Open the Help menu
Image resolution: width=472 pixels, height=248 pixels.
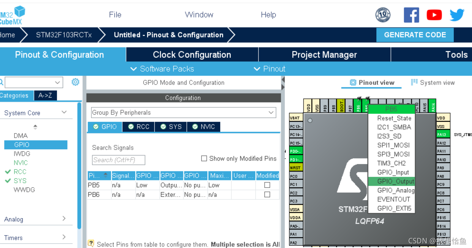[x=268, y=15]
